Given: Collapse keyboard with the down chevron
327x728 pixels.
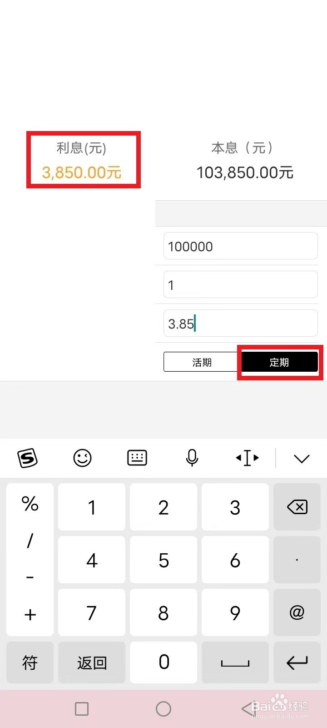Looking at the screenshot, I should 302,458.
